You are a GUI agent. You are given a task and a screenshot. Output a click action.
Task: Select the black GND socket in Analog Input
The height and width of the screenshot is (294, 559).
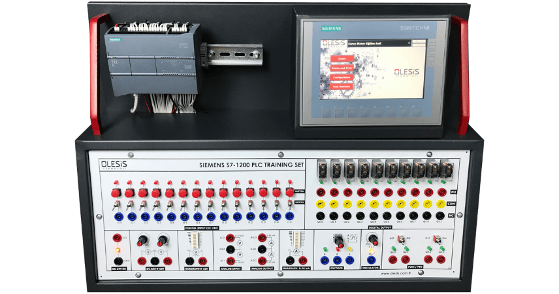[231, 249]
